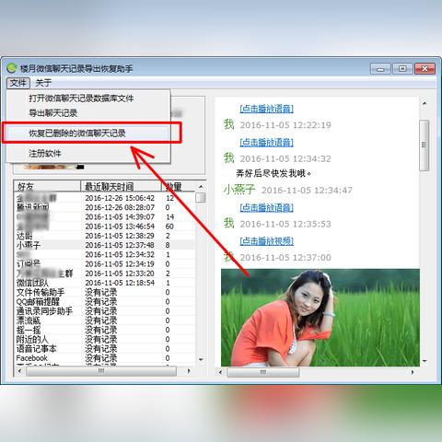
Task: Sort by 最近聊天时间 column header
Action: click(x=121, y=186)
